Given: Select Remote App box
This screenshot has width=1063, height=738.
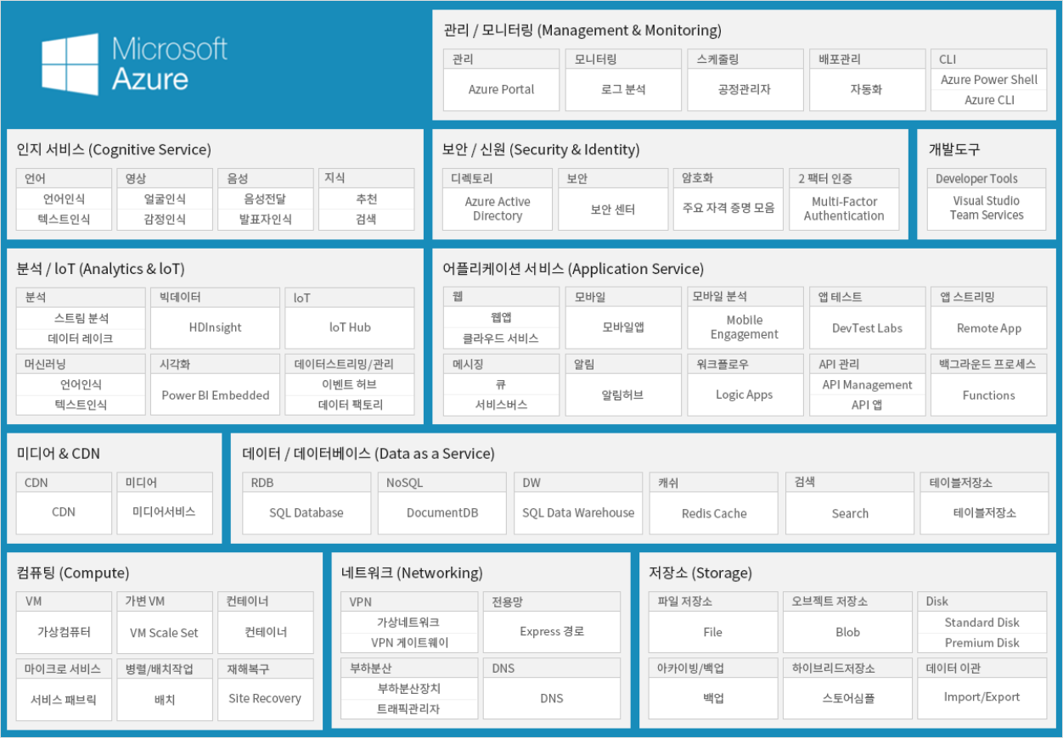Looking at the screenshot, I should 989,328.
